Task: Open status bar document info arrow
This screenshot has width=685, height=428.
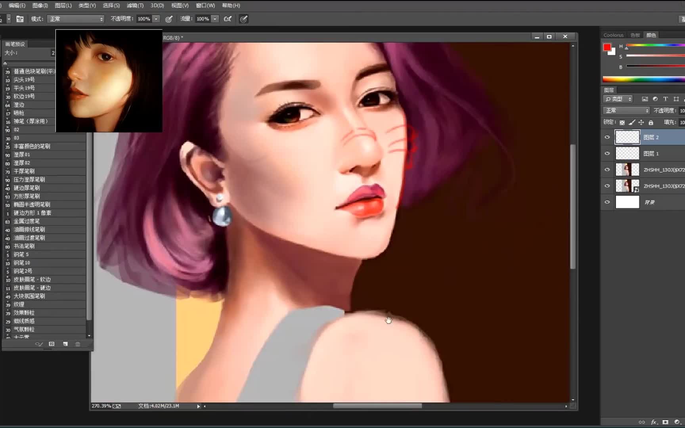Action: [198, 406]
